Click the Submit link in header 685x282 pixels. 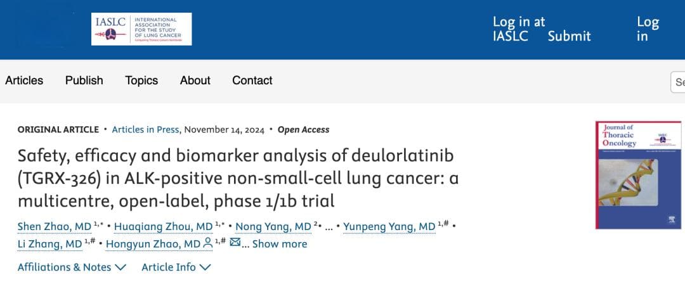[569, 35]
